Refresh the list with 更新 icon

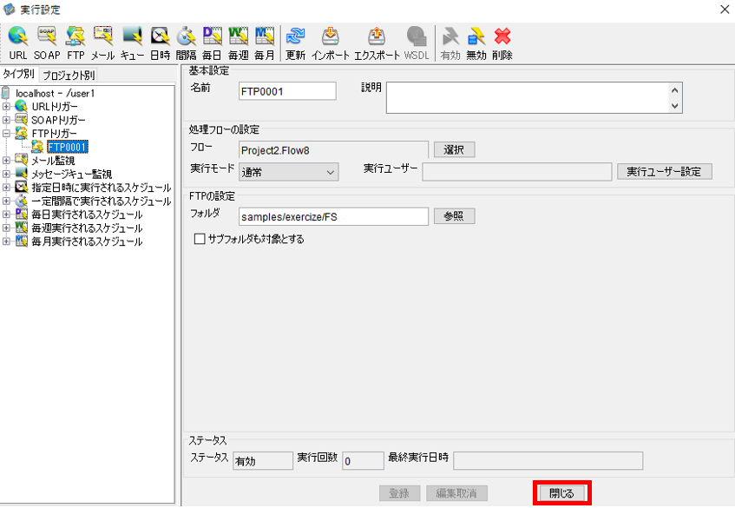[x=295, y=43]
